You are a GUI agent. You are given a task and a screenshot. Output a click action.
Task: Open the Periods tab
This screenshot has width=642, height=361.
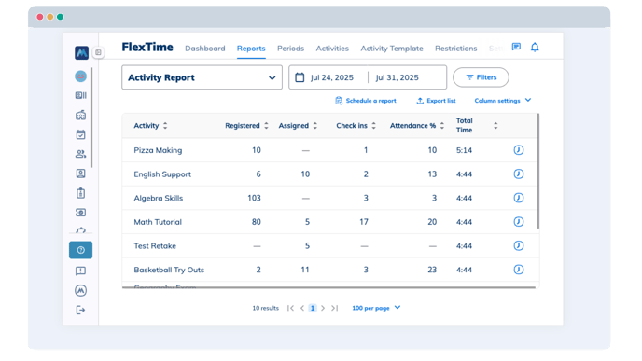291,49
